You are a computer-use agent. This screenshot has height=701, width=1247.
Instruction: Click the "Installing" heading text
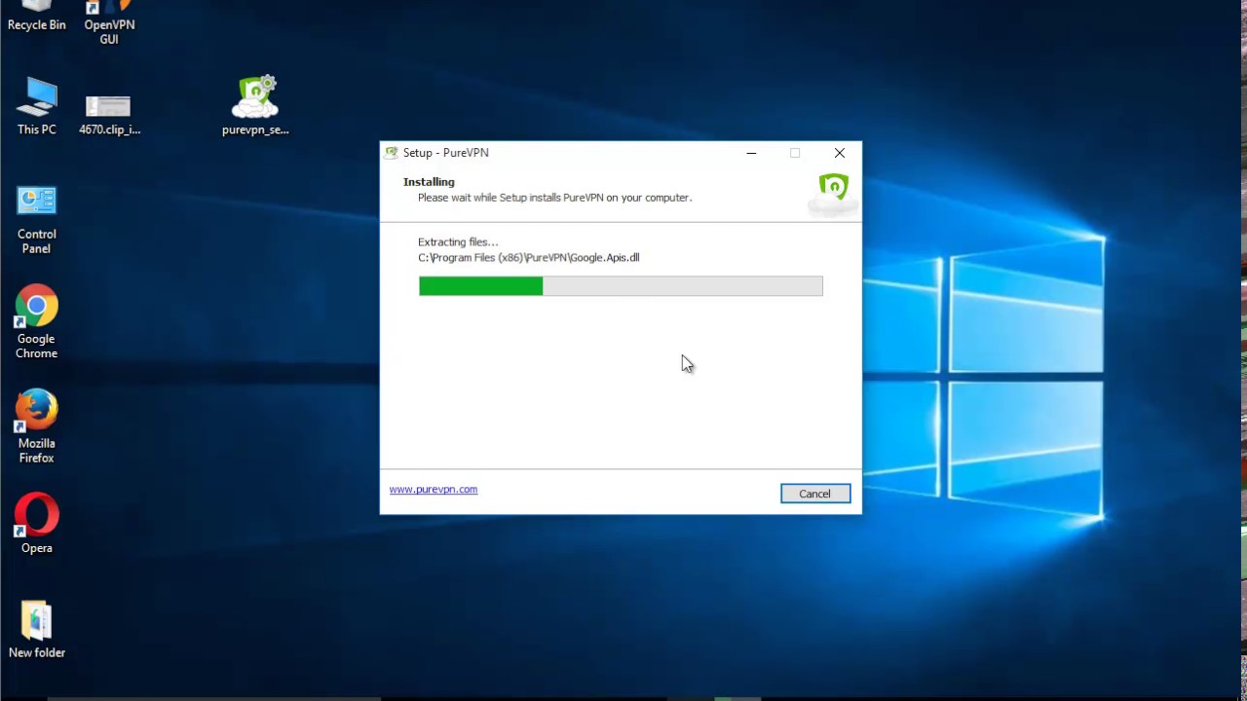point(429,182)
